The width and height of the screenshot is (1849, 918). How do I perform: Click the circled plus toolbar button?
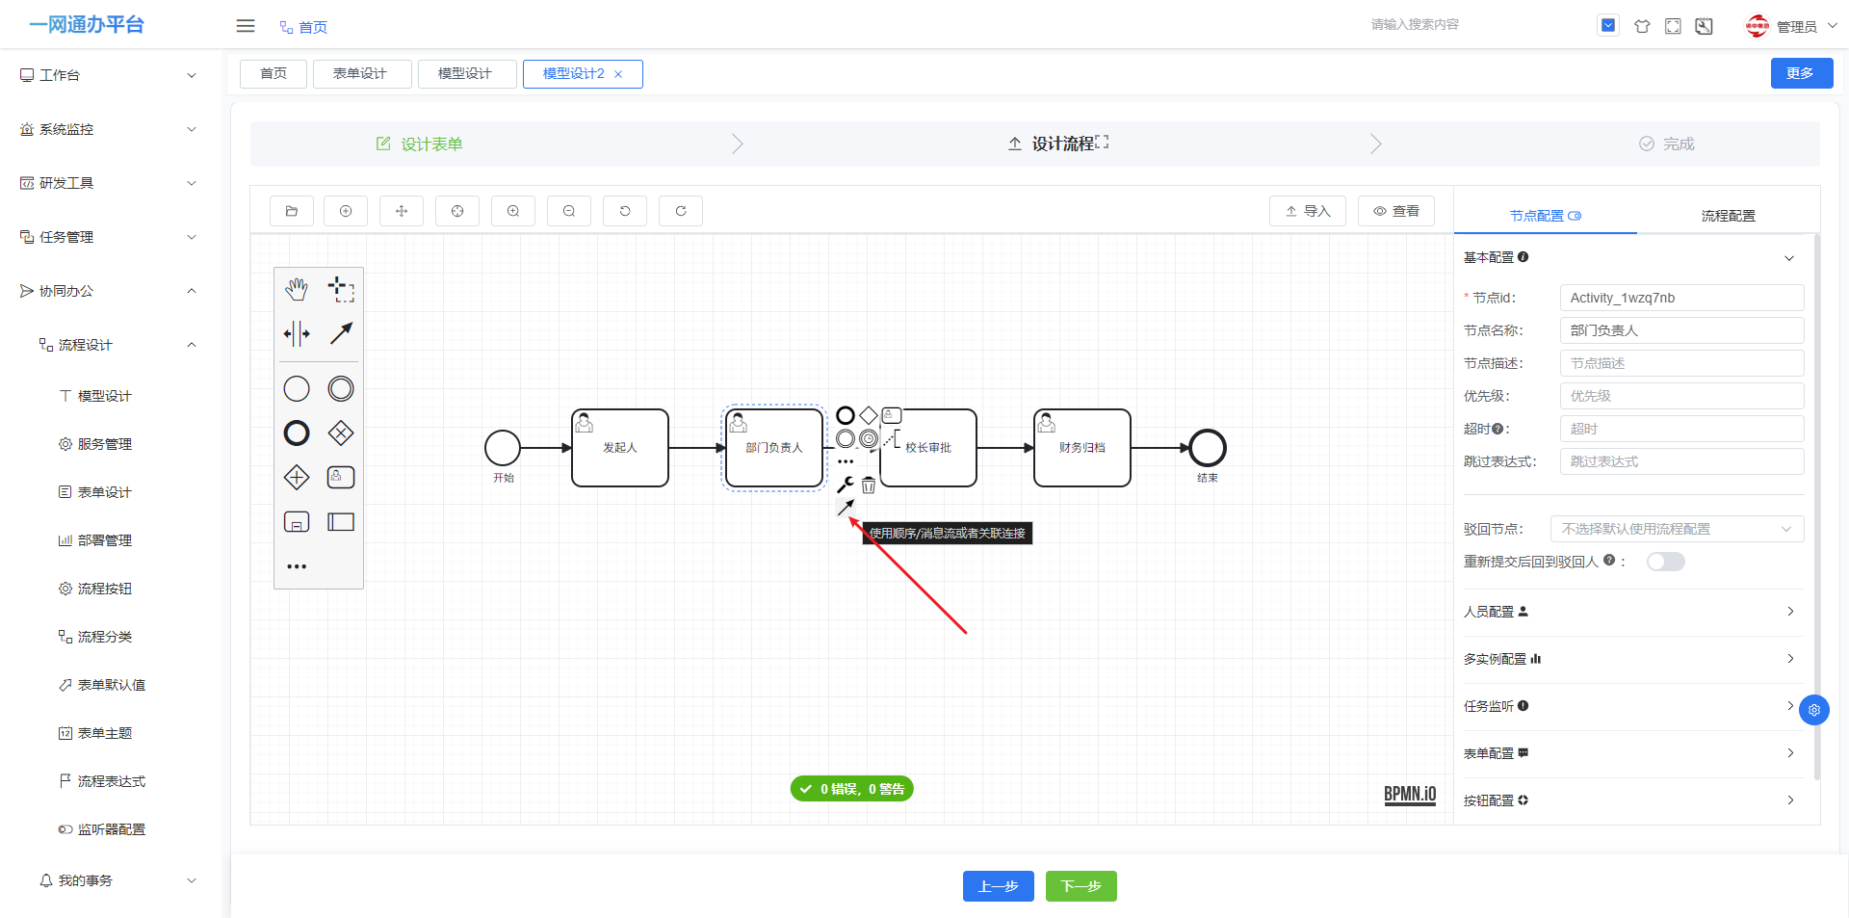point(346,211)
